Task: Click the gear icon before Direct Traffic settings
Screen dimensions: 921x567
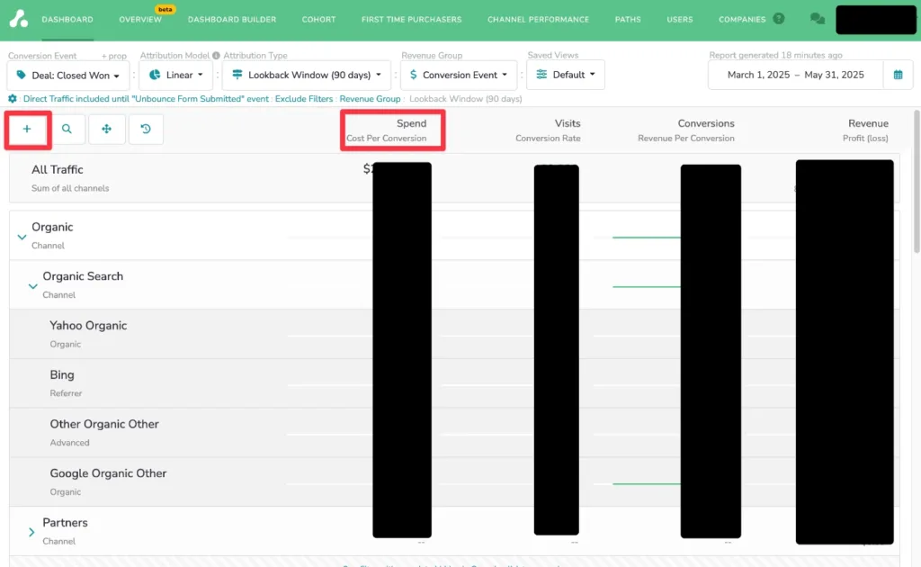Action: coord(10,99)
